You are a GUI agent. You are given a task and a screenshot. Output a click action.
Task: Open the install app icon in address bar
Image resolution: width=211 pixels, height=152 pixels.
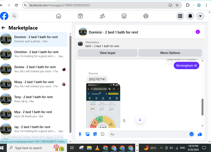click(x=170, y=5)
